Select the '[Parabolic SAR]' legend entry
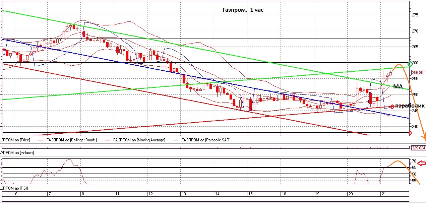This screenshot has height=203, width=426. point(206,140)
